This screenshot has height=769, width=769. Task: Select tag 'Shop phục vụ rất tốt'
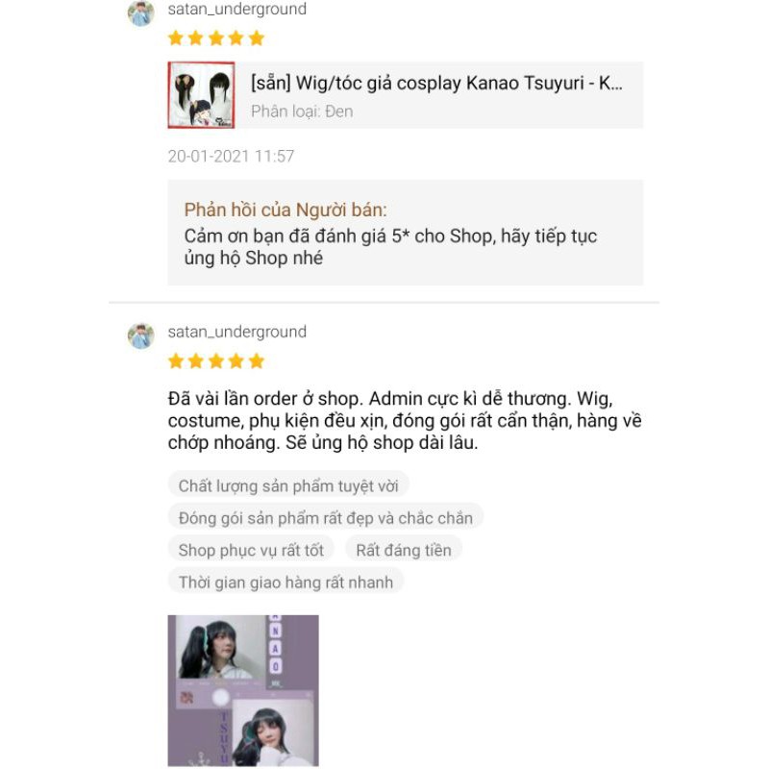coord(251,550)
